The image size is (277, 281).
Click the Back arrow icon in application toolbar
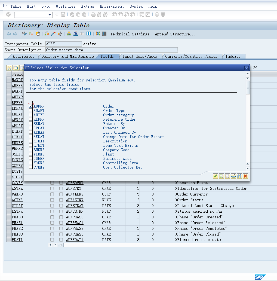[9, 34]
